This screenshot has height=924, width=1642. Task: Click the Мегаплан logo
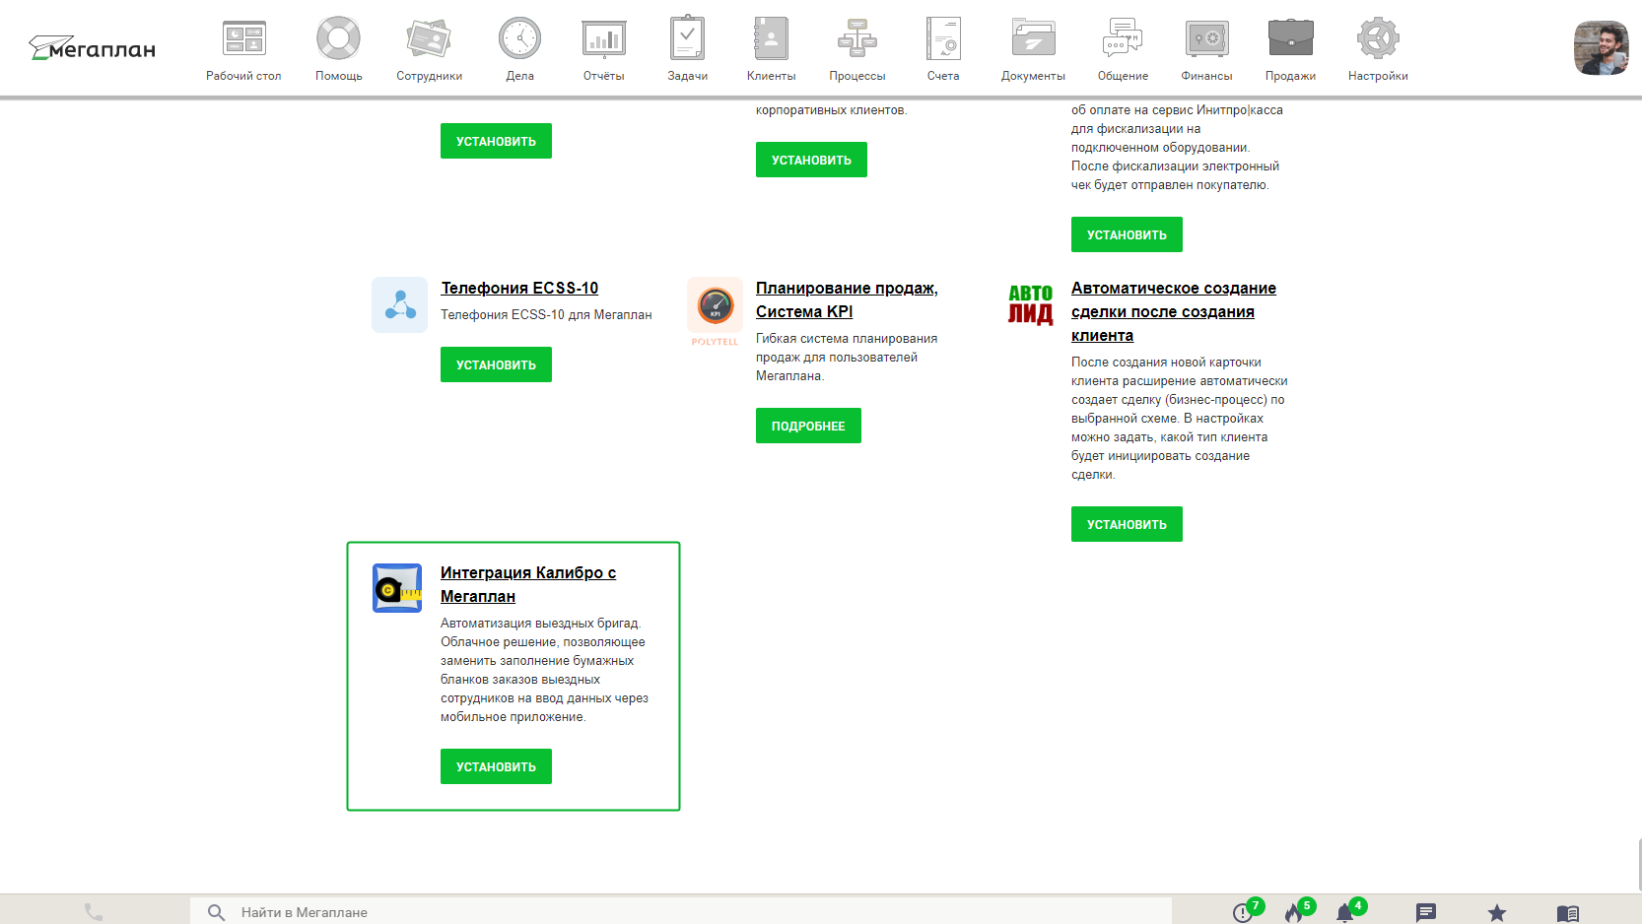pyautogui.click(x=92, y=47)
